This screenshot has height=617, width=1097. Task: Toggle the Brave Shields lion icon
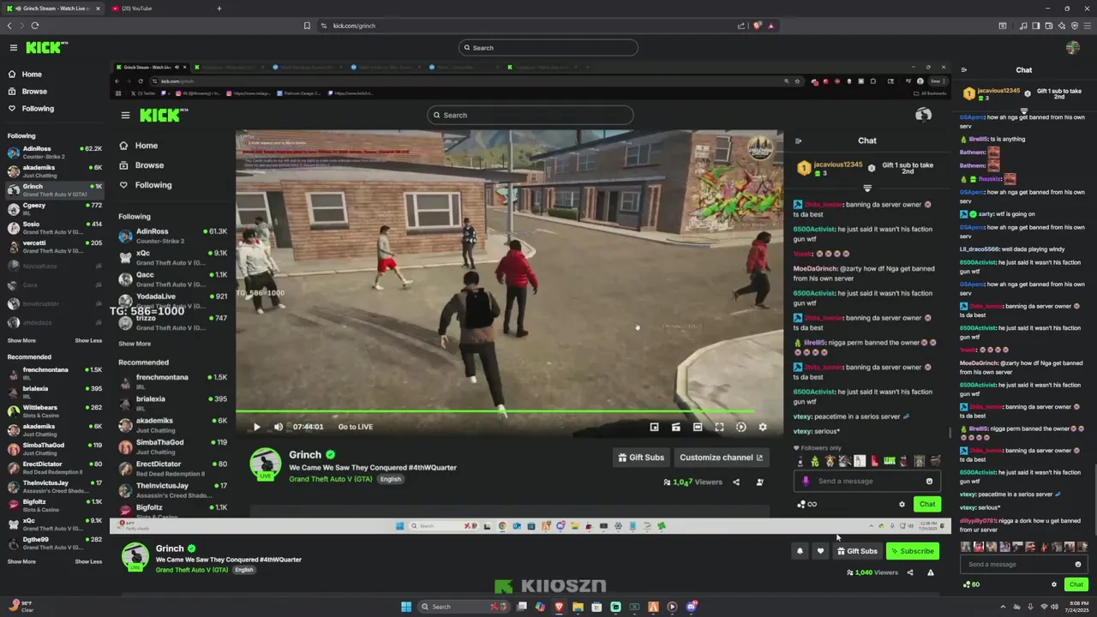coord(757,26)
